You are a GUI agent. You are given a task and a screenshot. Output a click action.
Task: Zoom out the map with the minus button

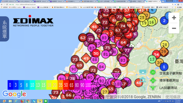tap(174, 28)
